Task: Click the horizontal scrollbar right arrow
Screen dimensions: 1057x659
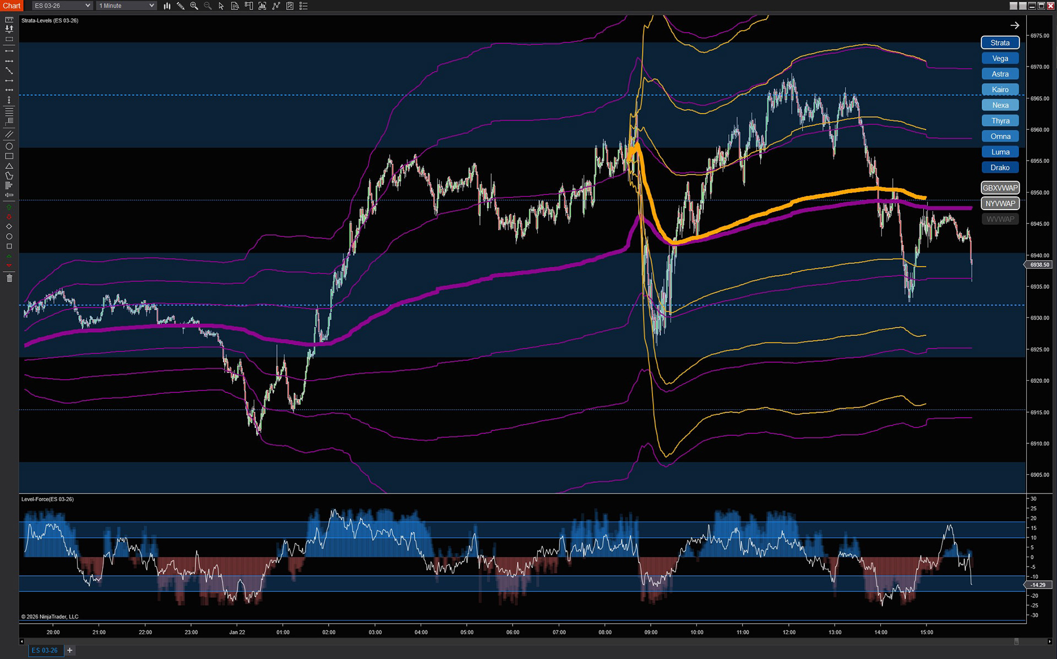Action: (x=1049, y=641)
